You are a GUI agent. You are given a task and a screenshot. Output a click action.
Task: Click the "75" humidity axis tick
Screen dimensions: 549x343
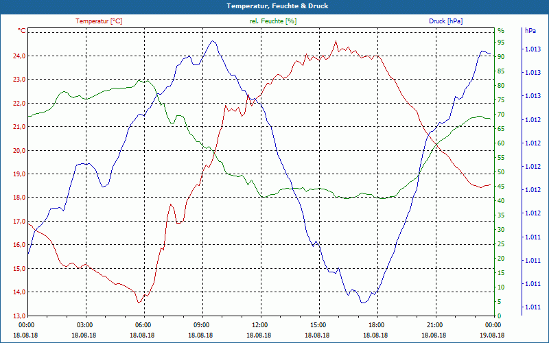pyautogui.click(x=501, y=100)
